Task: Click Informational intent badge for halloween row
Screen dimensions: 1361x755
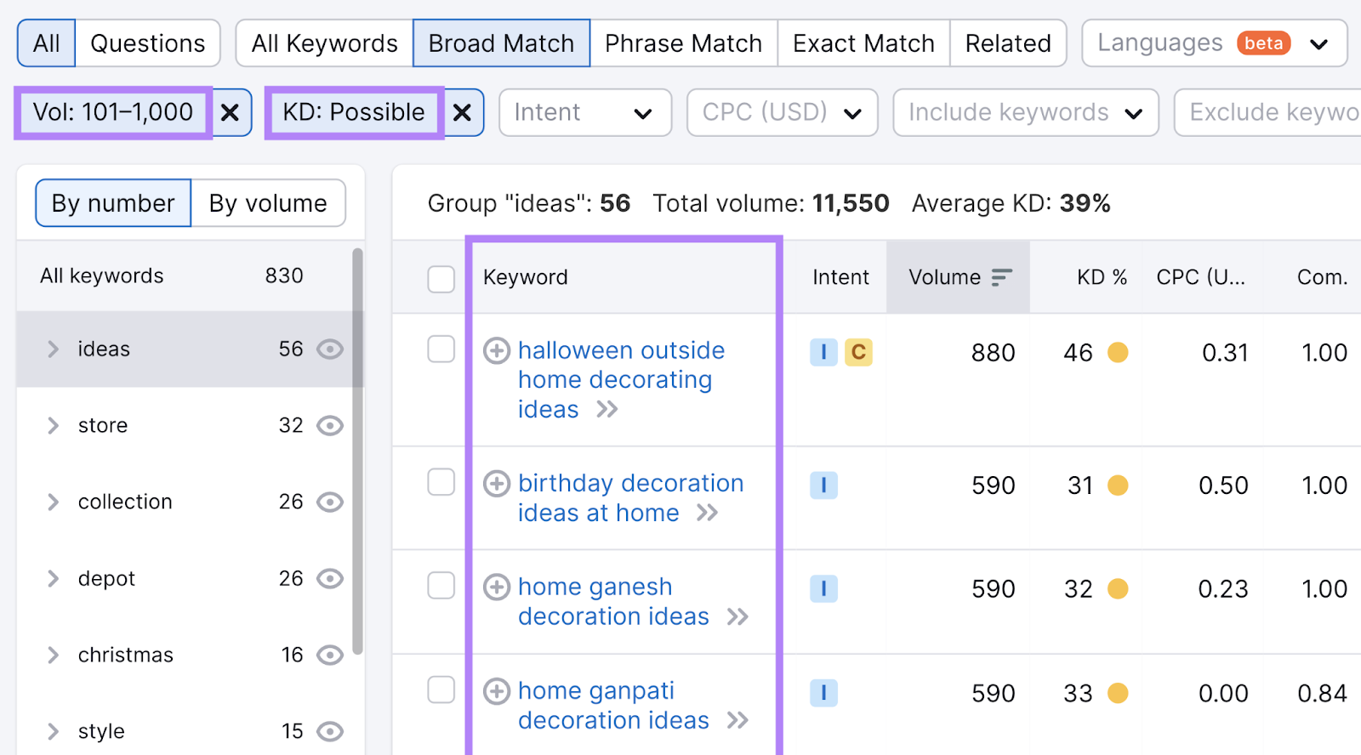Action: pyautogui.click(x=823, y=352)
